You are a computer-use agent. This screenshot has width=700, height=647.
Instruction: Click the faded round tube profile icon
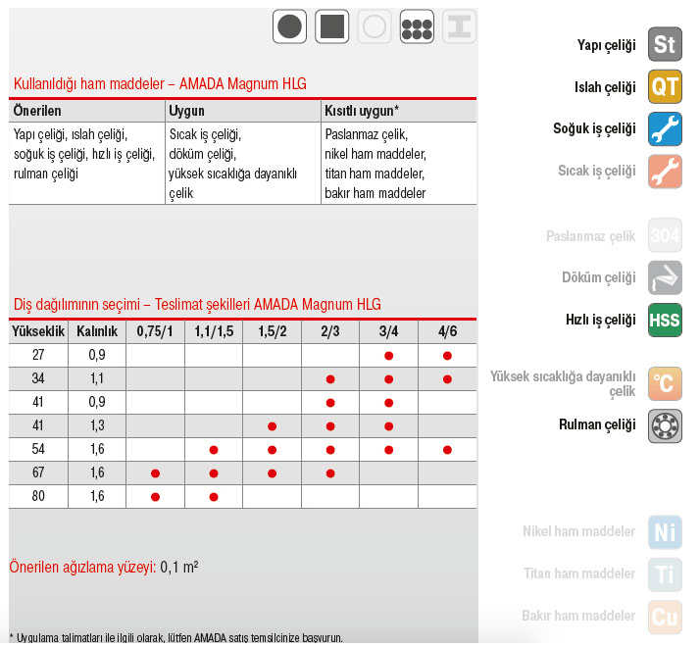pyautogui.click(x=375, y=26)
